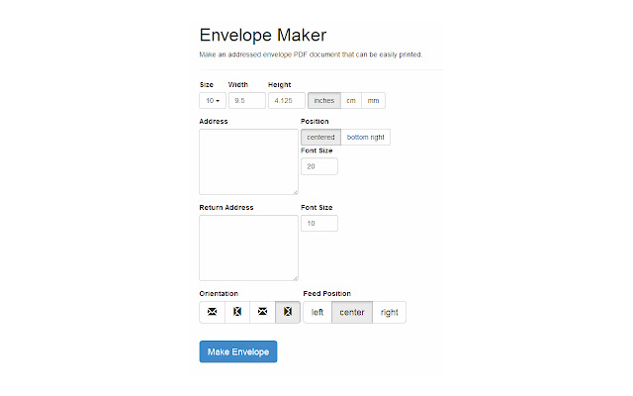Select the upside-down envelope orientation icon
Screen dimensions: 633x396
click(x=262, y=312)
